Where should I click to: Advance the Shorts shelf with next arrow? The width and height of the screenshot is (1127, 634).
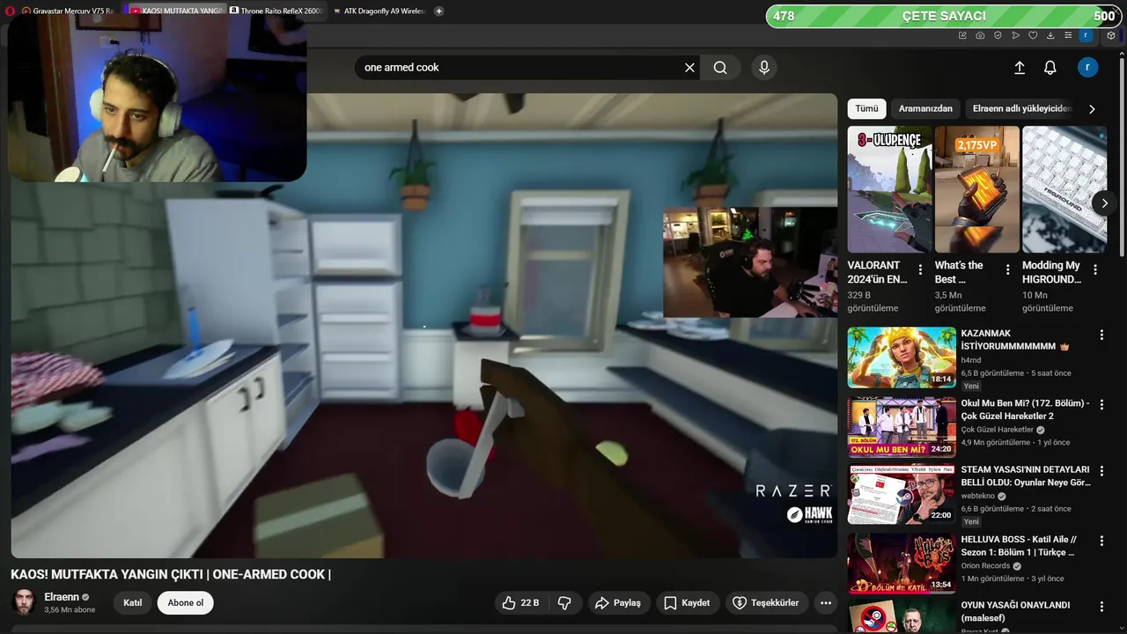pos(1104,203)
